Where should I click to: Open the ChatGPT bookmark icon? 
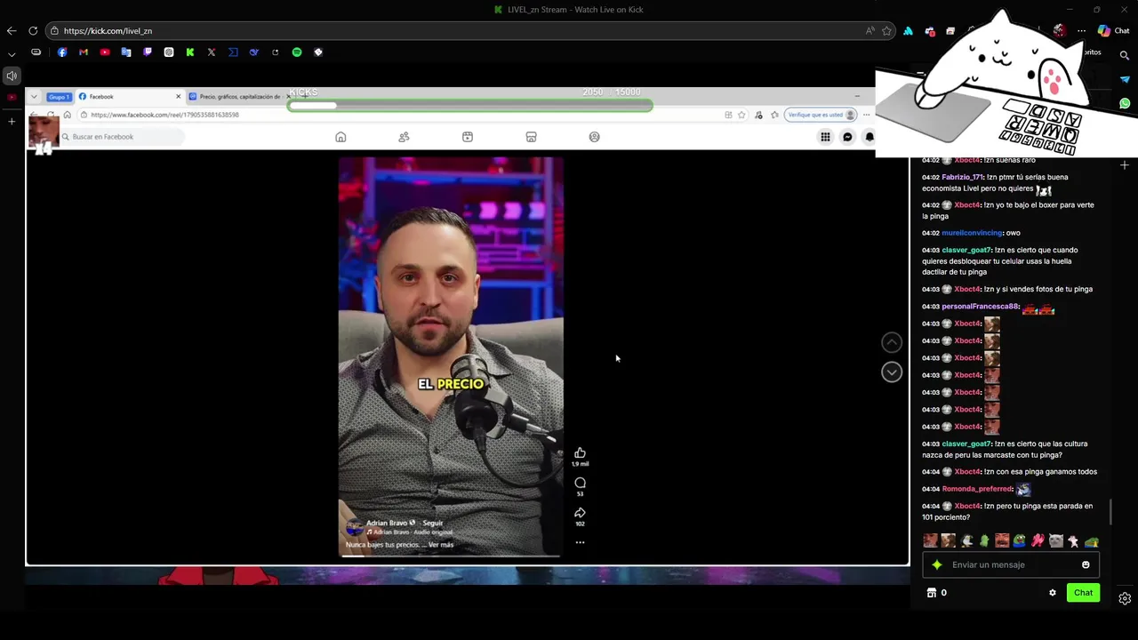(169, 52)
